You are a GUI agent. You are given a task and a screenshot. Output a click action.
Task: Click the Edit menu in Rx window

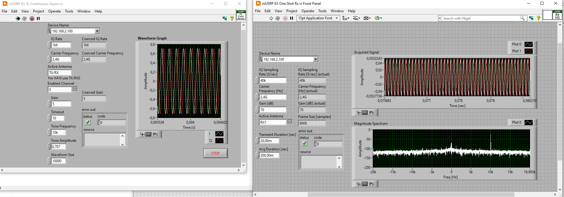tap(268, 11)
